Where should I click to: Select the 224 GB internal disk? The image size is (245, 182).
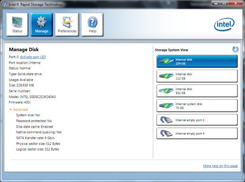coord(197,61)
